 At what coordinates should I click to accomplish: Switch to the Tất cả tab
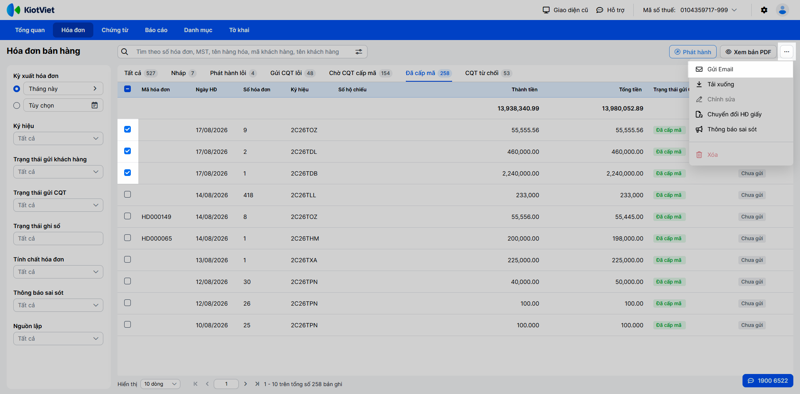[140, 73]
